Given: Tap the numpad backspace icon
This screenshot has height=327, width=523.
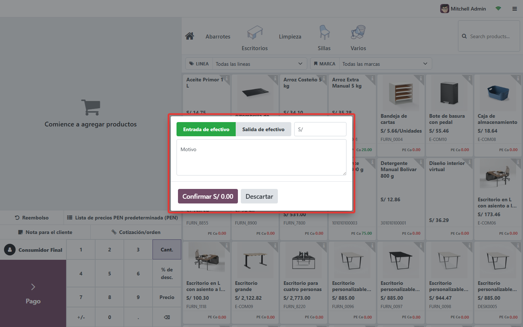Looking at the screenshot, I should coord(167,317).
